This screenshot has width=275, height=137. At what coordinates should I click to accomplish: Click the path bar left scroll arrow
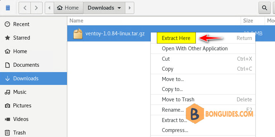coord(49,8)
